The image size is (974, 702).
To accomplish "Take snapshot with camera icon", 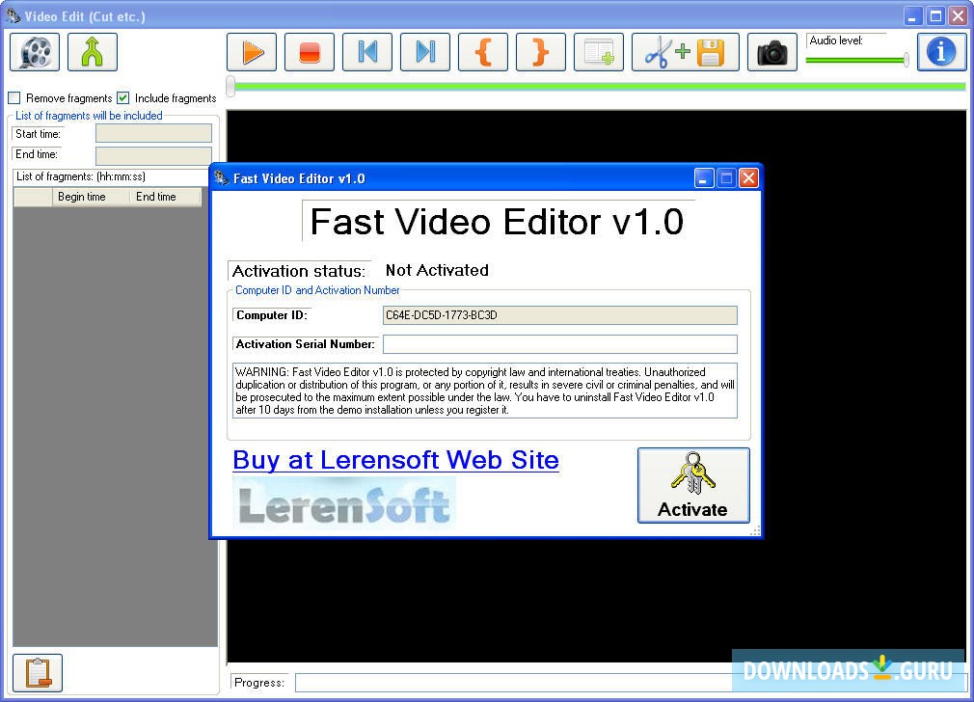I will 772,52.
